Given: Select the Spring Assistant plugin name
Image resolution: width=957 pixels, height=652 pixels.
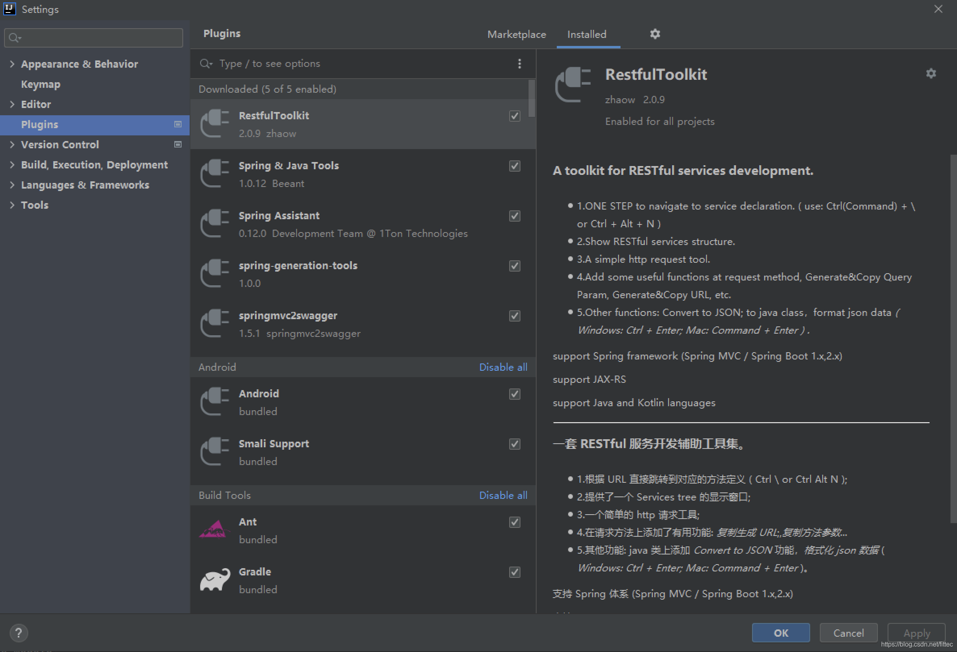Looking at the screenshot, I should [279, 216].
